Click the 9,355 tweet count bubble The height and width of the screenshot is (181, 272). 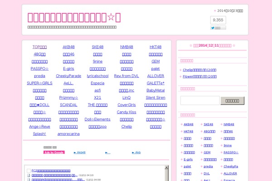tap(218, 20)
